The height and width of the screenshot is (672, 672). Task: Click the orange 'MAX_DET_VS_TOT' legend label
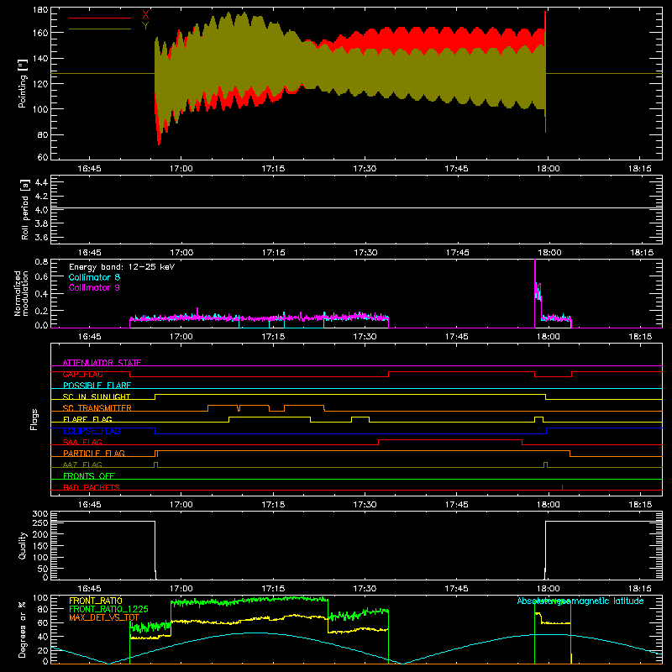coord(104,617)
